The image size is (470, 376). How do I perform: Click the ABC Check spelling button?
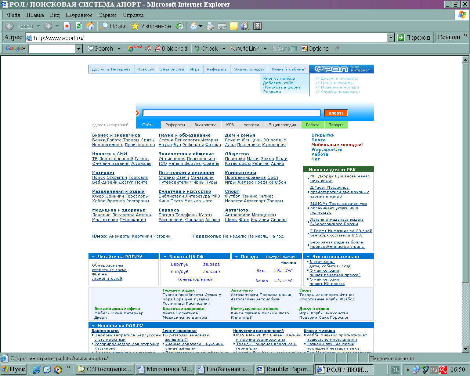coord(206,48)
